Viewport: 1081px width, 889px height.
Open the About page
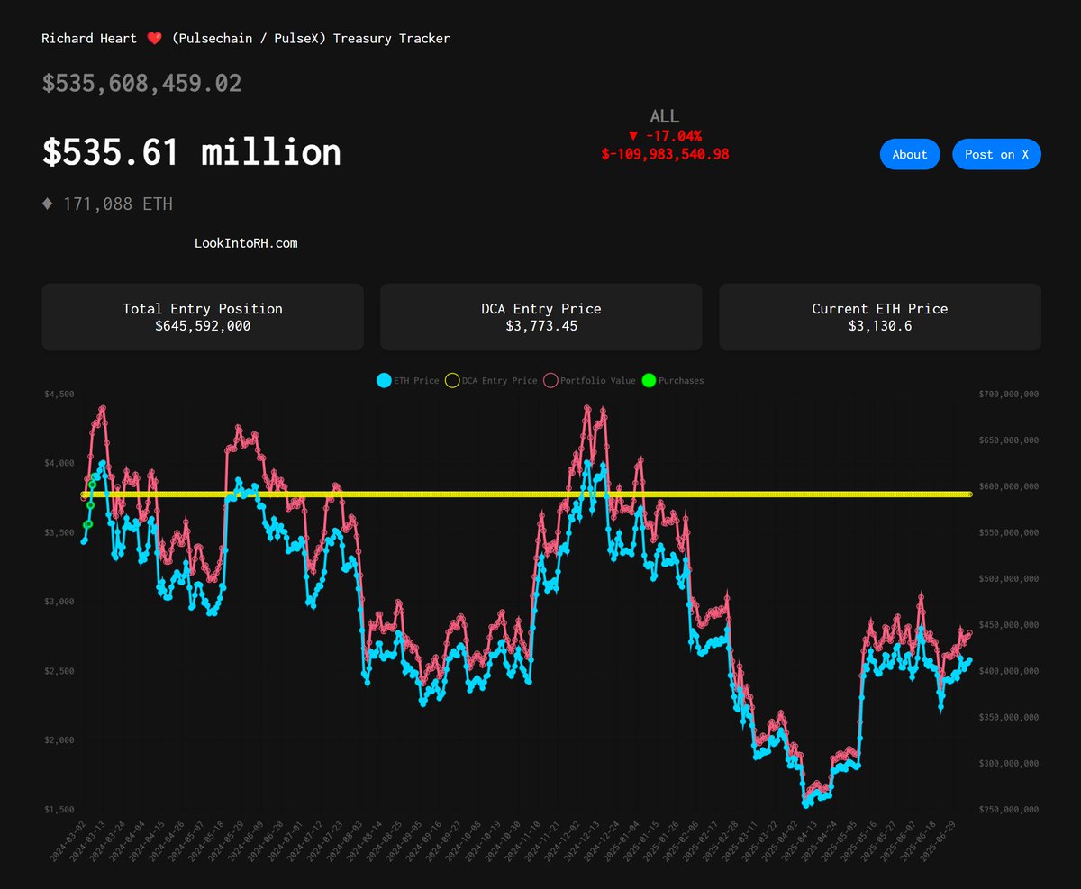pos(910,154)
